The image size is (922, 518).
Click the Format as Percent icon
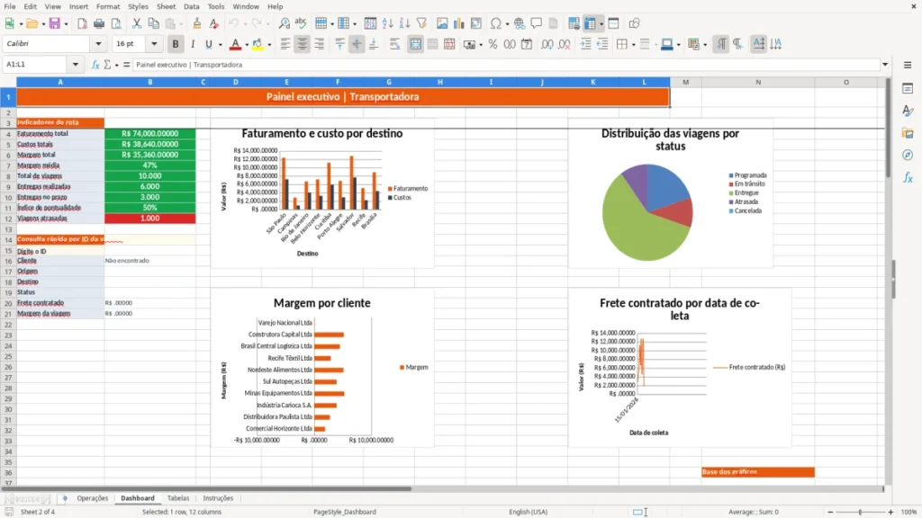tap(493, 44)
